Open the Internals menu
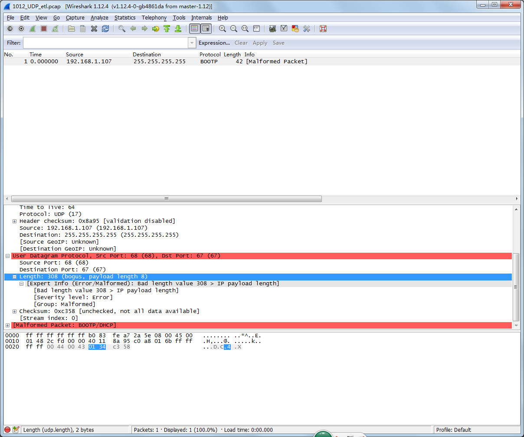This screenshot has width=524, height=437. coord(201,18)
